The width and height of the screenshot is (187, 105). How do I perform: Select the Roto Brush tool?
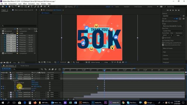45,6
